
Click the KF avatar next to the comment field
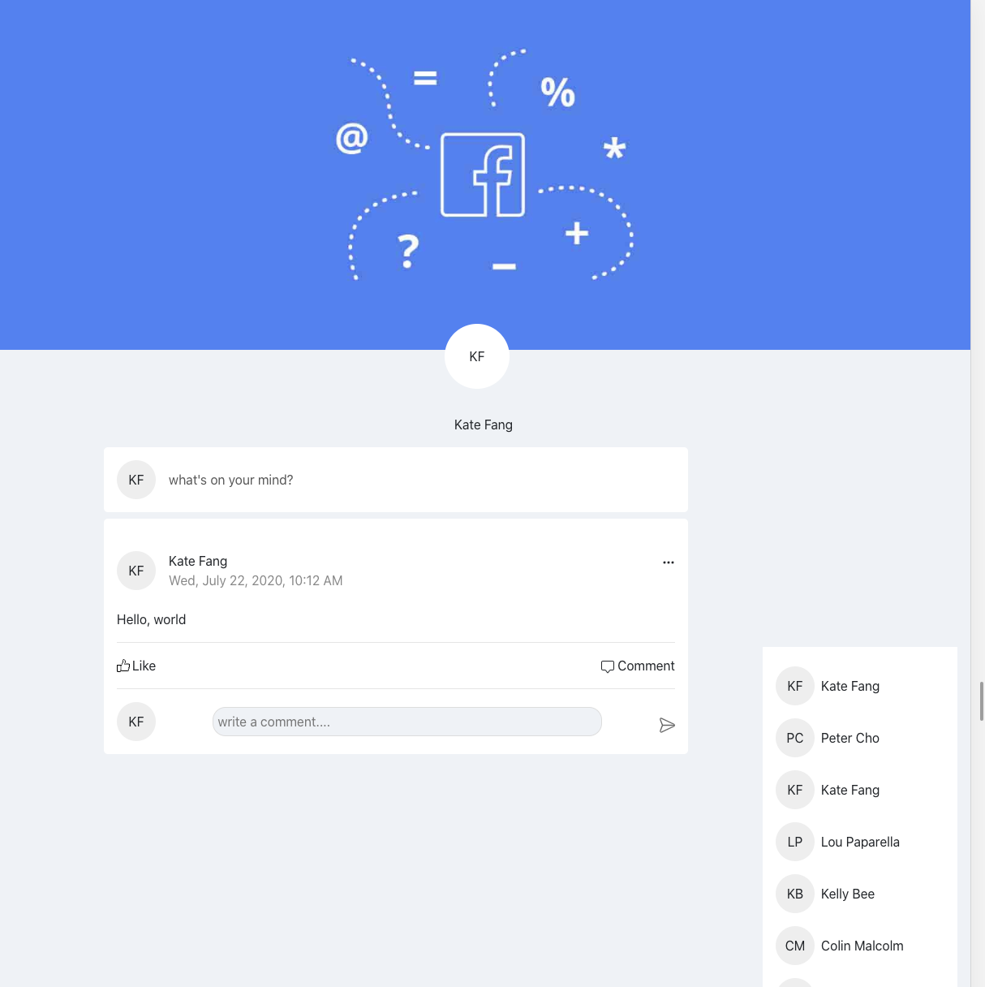pos(136,722)
